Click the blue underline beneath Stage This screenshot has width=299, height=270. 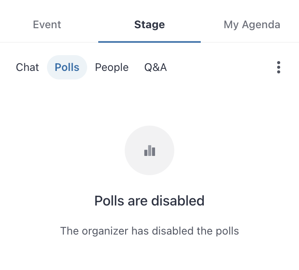point(149,42)
